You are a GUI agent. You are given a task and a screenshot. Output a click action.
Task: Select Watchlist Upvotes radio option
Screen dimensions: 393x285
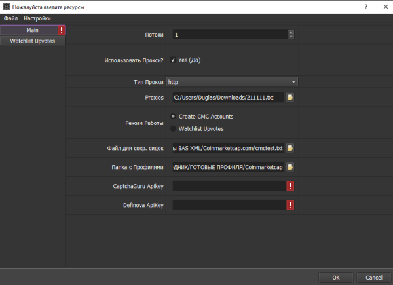(x=173, y=129)
